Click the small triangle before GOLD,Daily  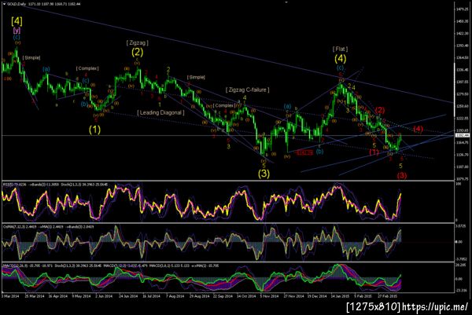point(4,4)
